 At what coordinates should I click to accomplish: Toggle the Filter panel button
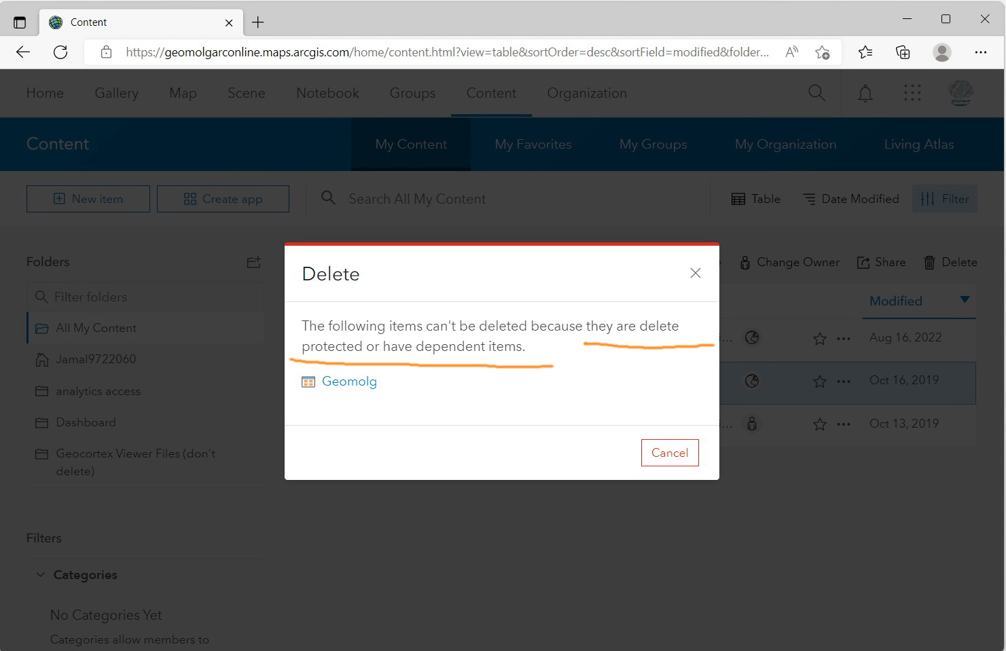tap(945, 199)
